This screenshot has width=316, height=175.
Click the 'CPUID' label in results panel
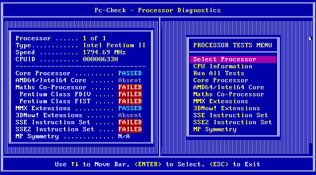(25, 59)
